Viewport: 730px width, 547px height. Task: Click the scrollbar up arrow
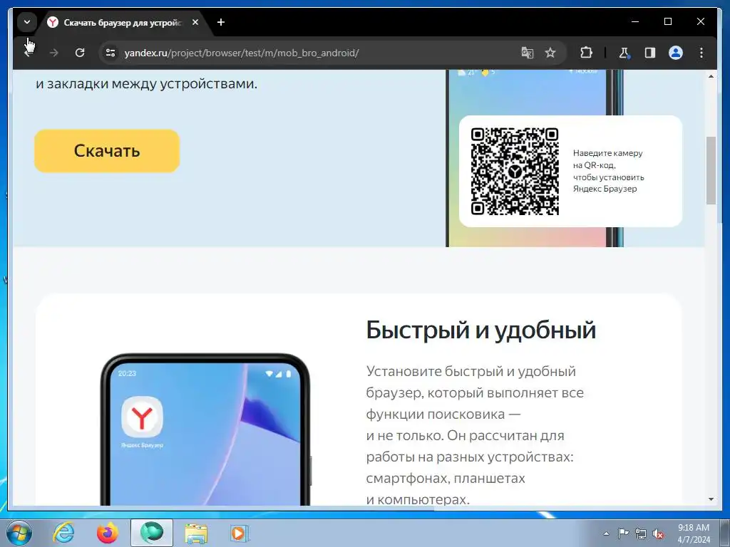point(711,75)
